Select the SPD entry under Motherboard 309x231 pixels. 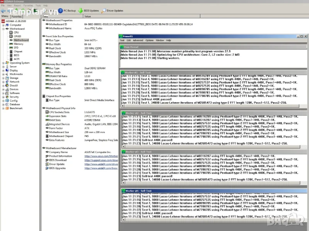point(16,48)
